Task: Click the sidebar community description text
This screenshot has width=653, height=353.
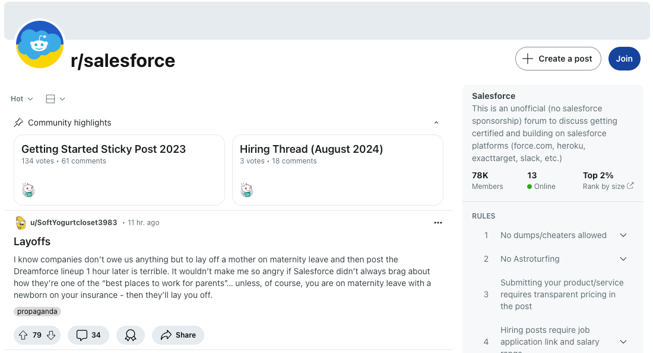Action: (x=545, y=133)
